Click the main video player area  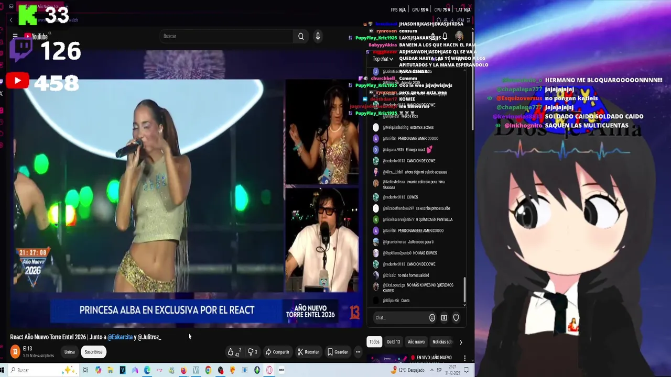[186, 188]
